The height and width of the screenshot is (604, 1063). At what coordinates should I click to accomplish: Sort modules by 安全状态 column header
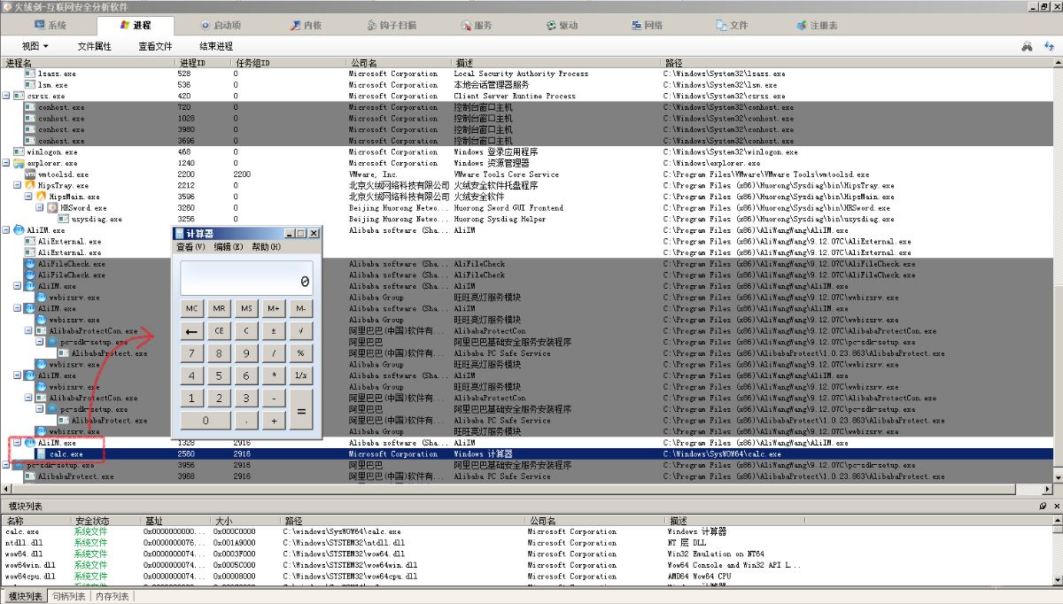(106, 521)
